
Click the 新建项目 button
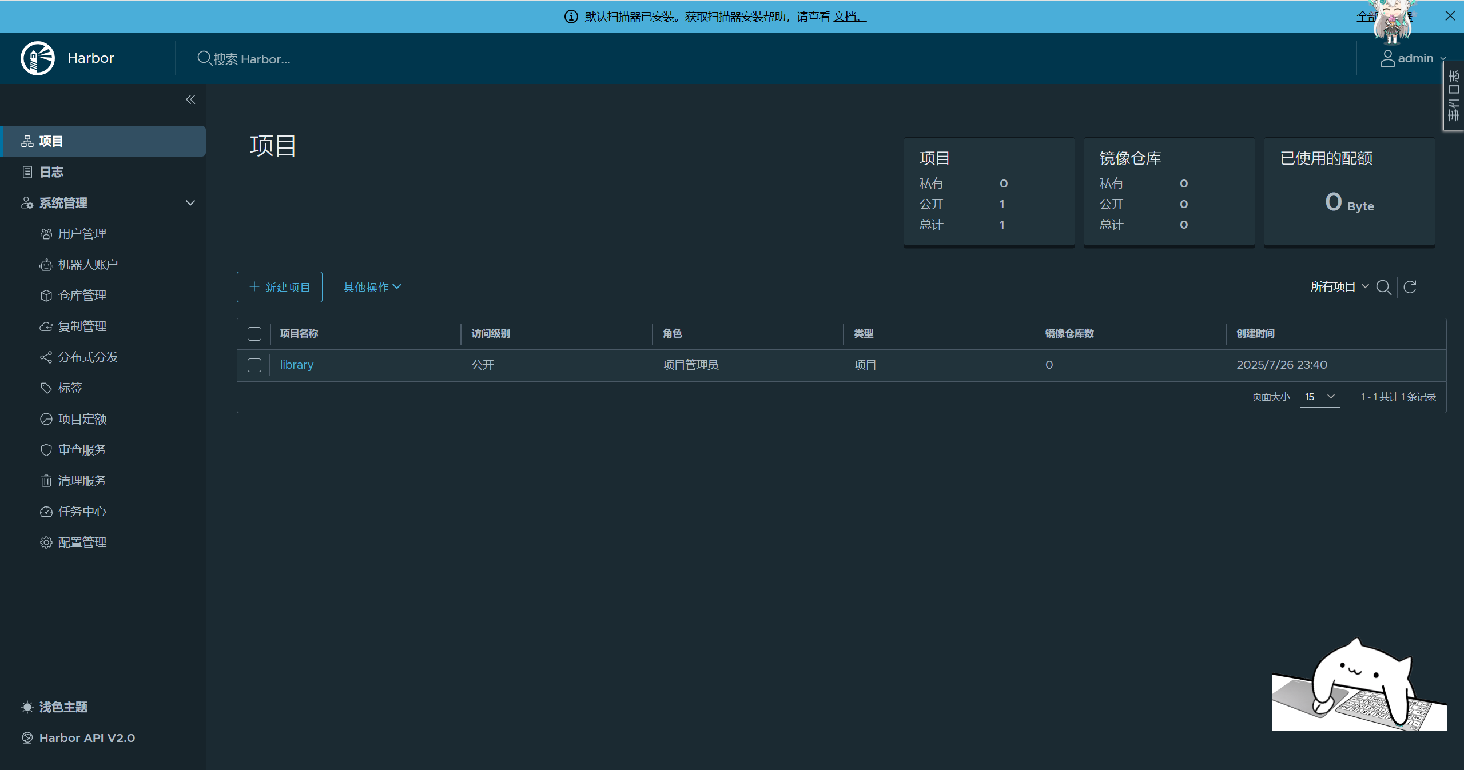pyautogui.click(x=280, y=287)
